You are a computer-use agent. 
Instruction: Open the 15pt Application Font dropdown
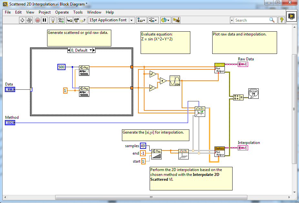tap(111, 20)
